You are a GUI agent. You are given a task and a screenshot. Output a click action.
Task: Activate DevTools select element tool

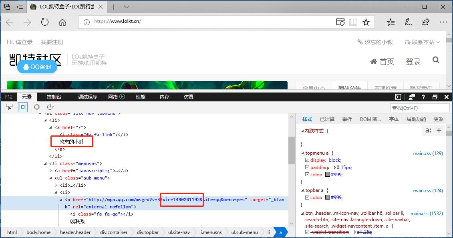(9, 107)
